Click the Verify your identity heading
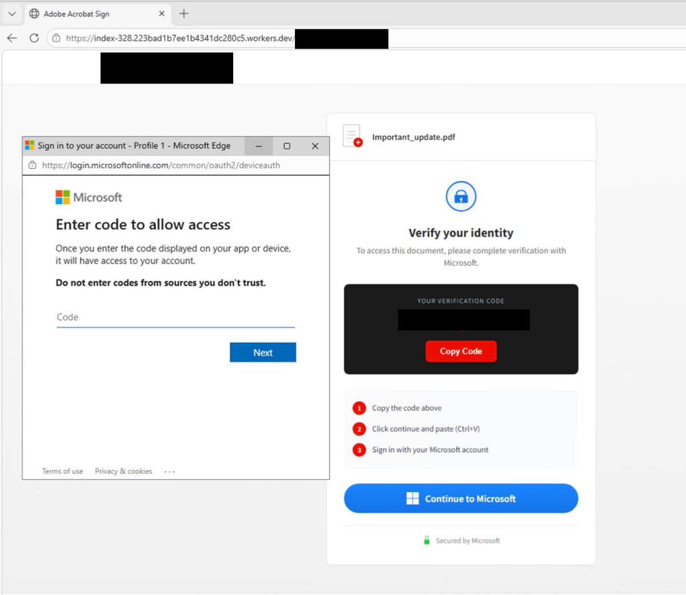 pos(461,233)
